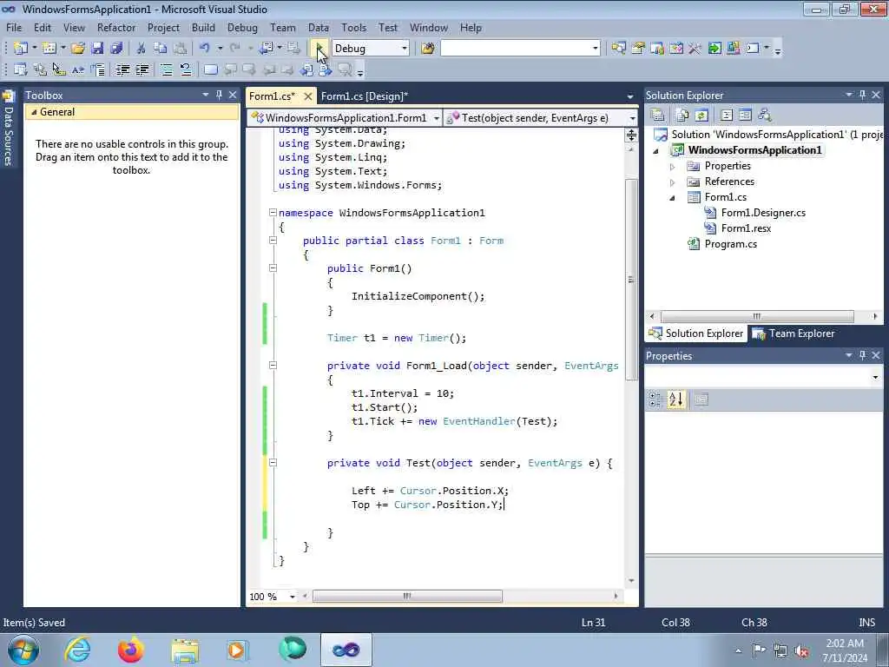Open the Debug menu

tap(242, 27)
